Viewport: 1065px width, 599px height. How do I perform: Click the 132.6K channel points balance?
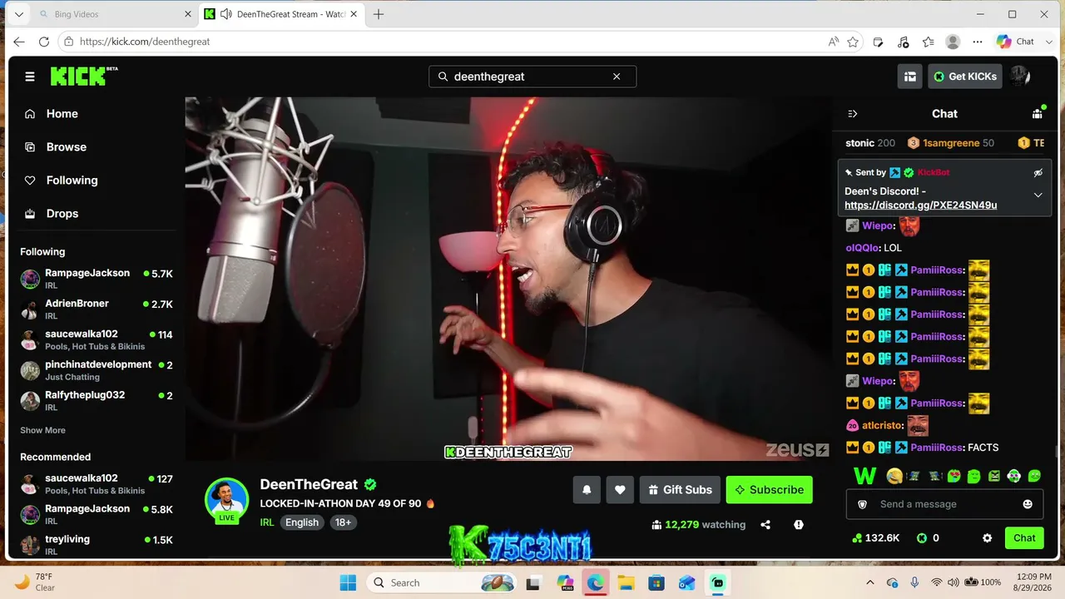point(875,538)
